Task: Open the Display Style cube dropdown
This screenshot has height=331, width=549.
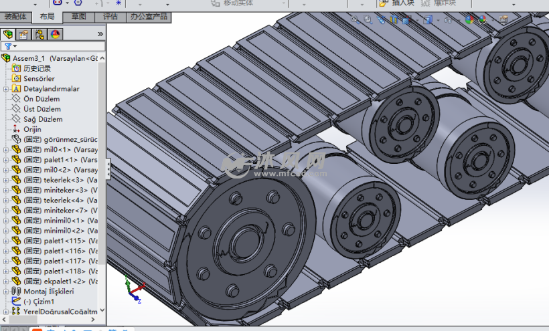Action: click(x=428, y=21)
